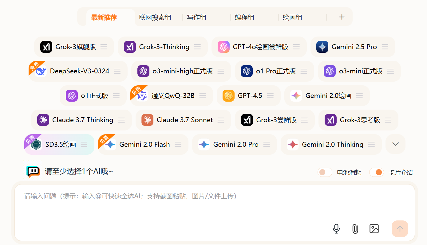
Task: Click the Grok-3-Thinking purple logo icon
Action: coord(130,47)
